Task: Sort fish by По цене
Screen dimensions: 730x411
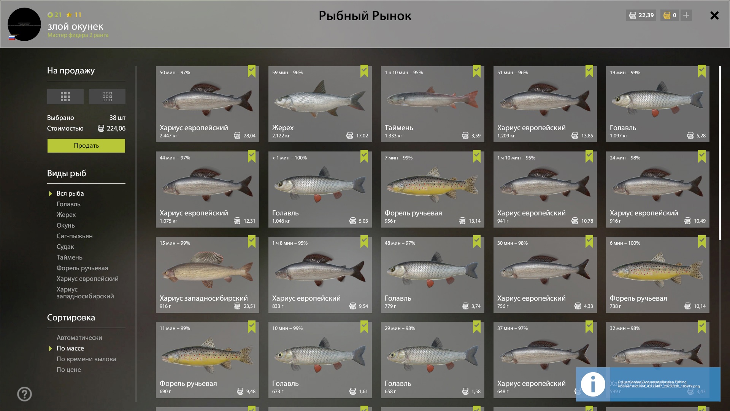Action: click(x=69, y=370)
